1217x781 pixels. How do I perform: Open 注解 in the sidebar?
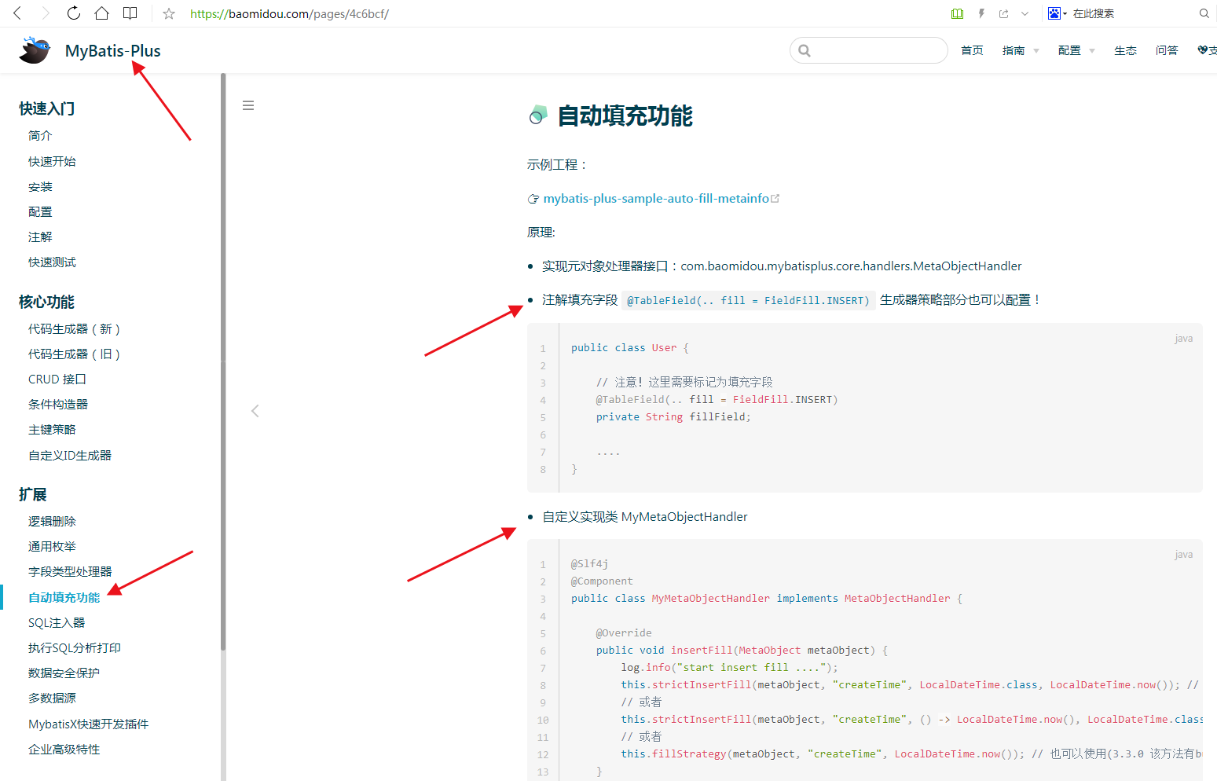coord(40,237)
